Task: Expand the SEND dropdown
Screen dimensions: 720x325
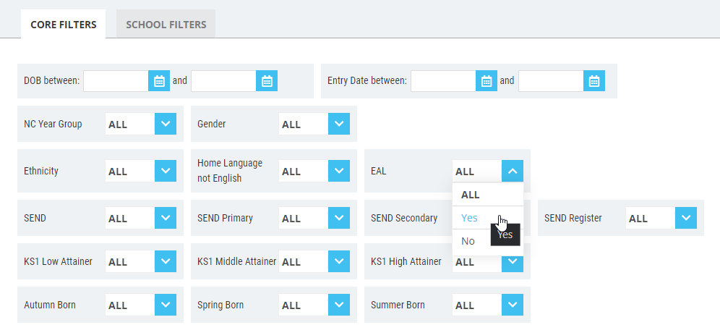Action: [166, 218]
